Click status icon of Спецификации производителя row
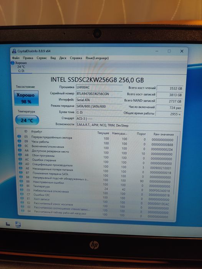202x269 pixels. tap(20, 164)
